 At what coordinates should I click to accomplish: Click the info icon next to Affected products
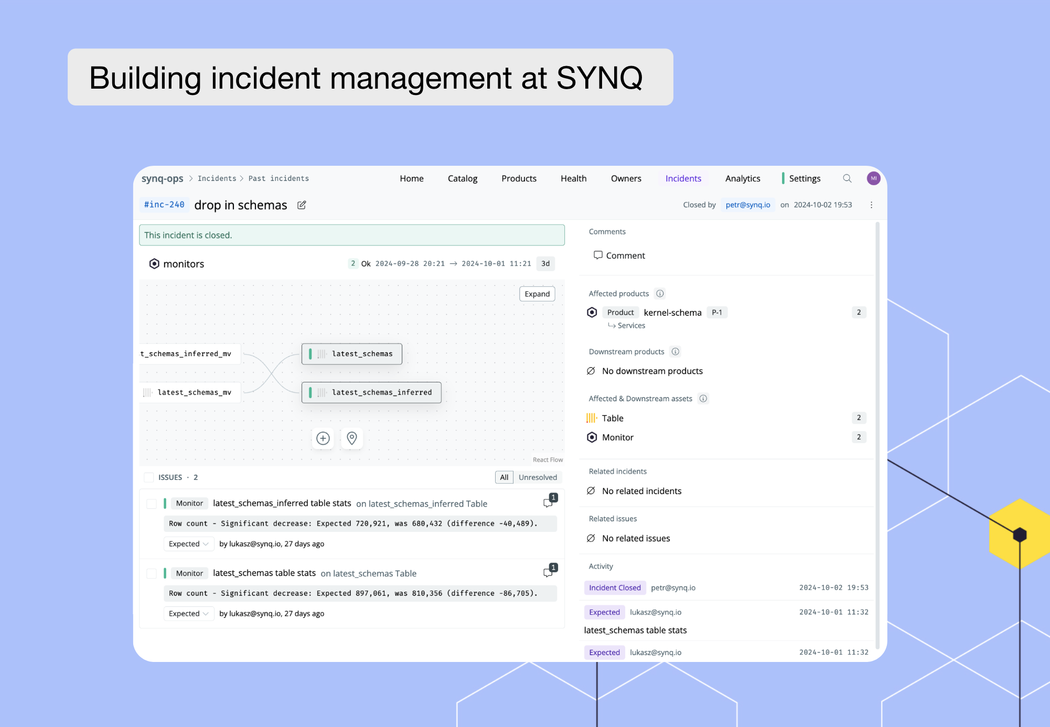(660, 294)
